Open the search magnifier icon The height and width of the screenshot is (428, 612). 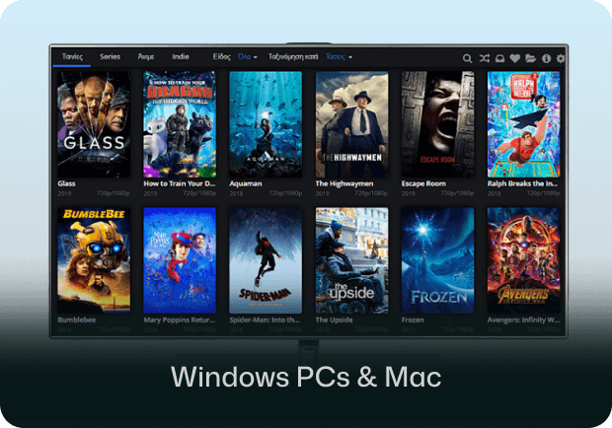pyautogui.click(x=467, y=58)
